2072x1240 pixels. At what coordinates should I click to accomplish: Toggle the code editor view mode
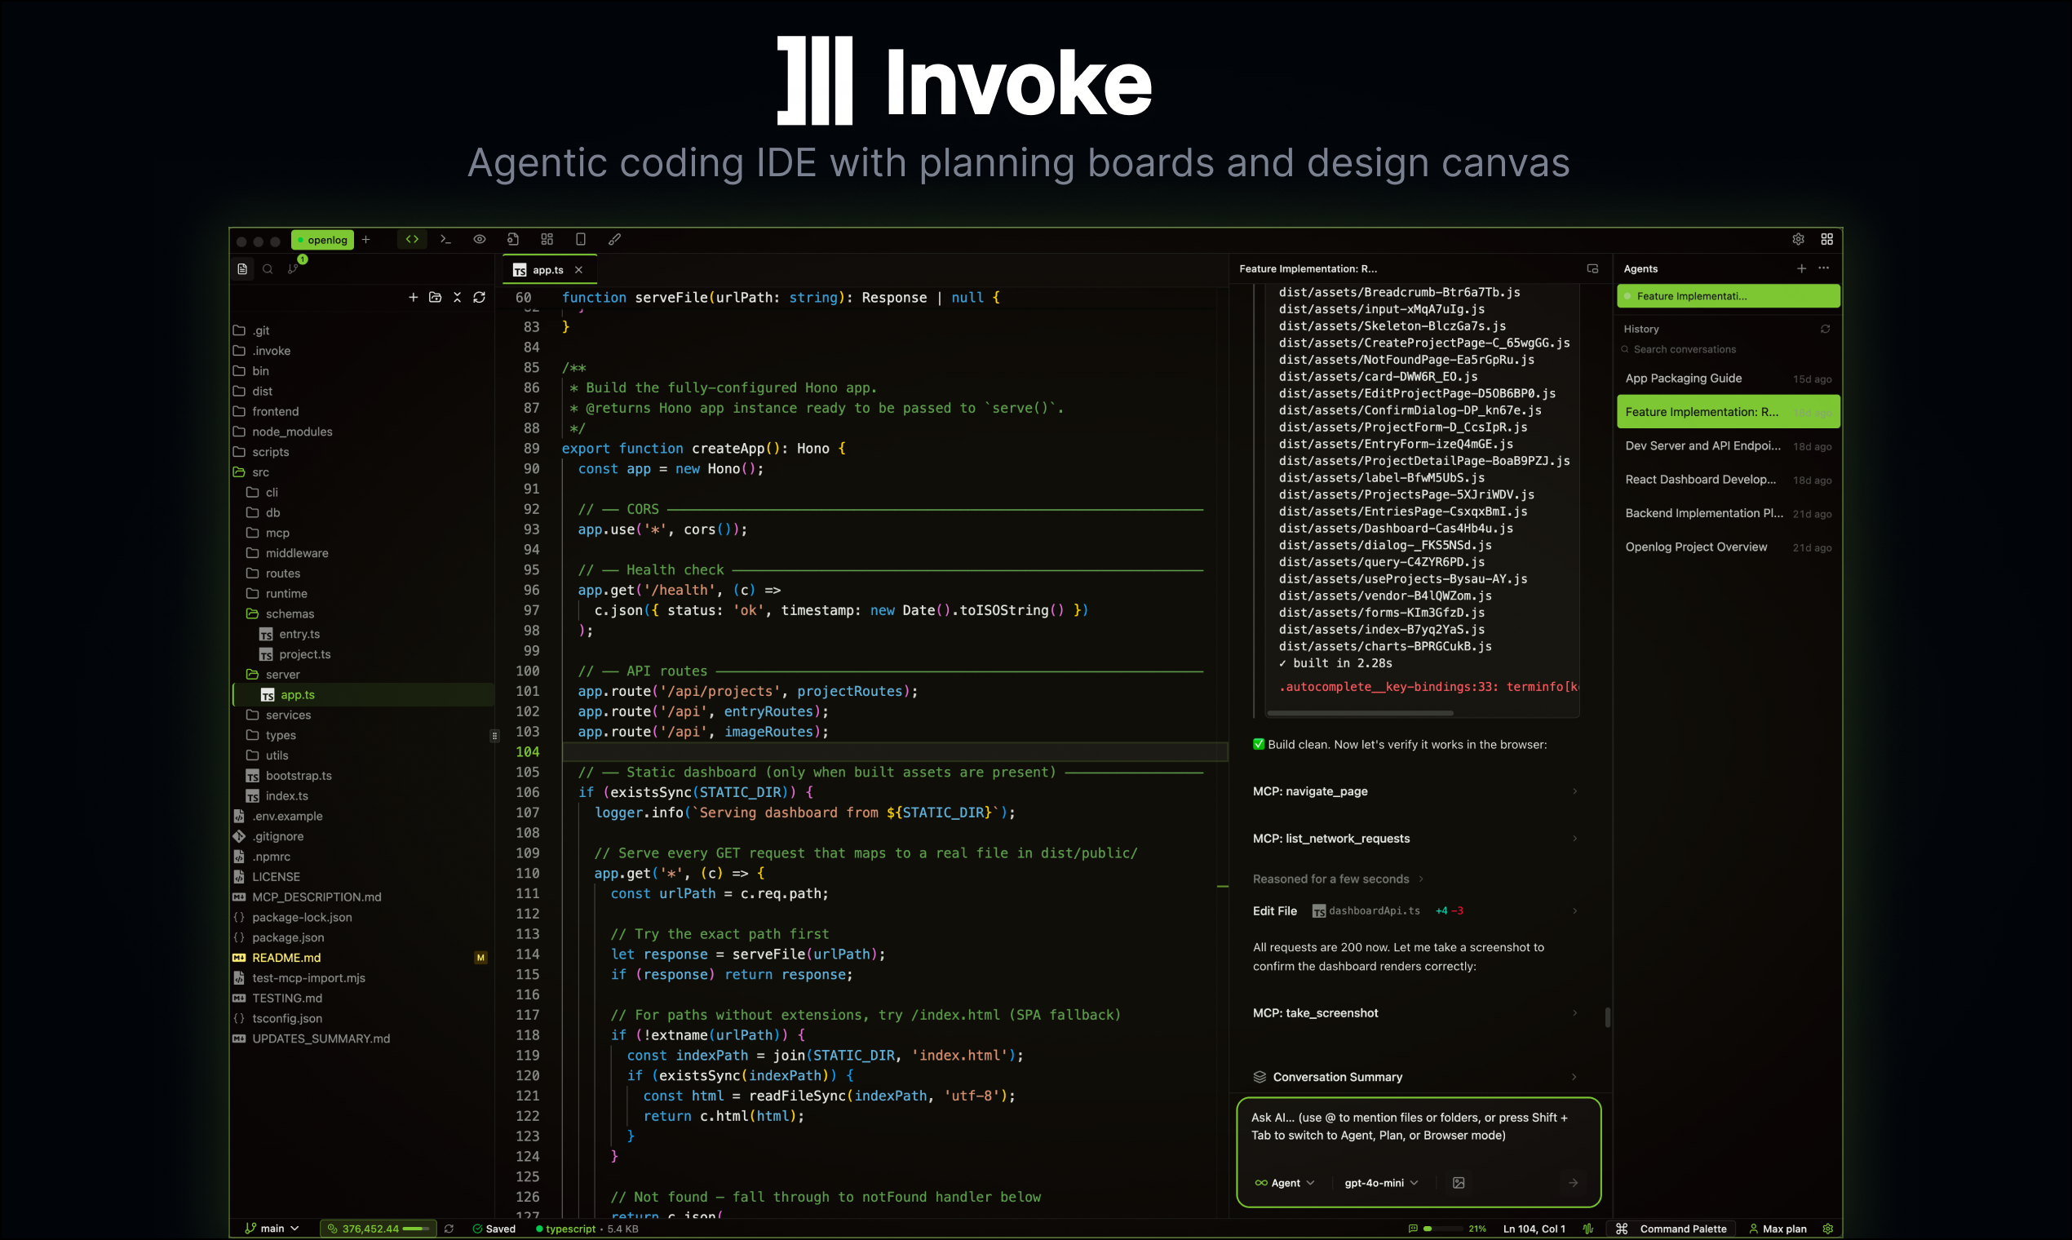(x=411, y=240)
